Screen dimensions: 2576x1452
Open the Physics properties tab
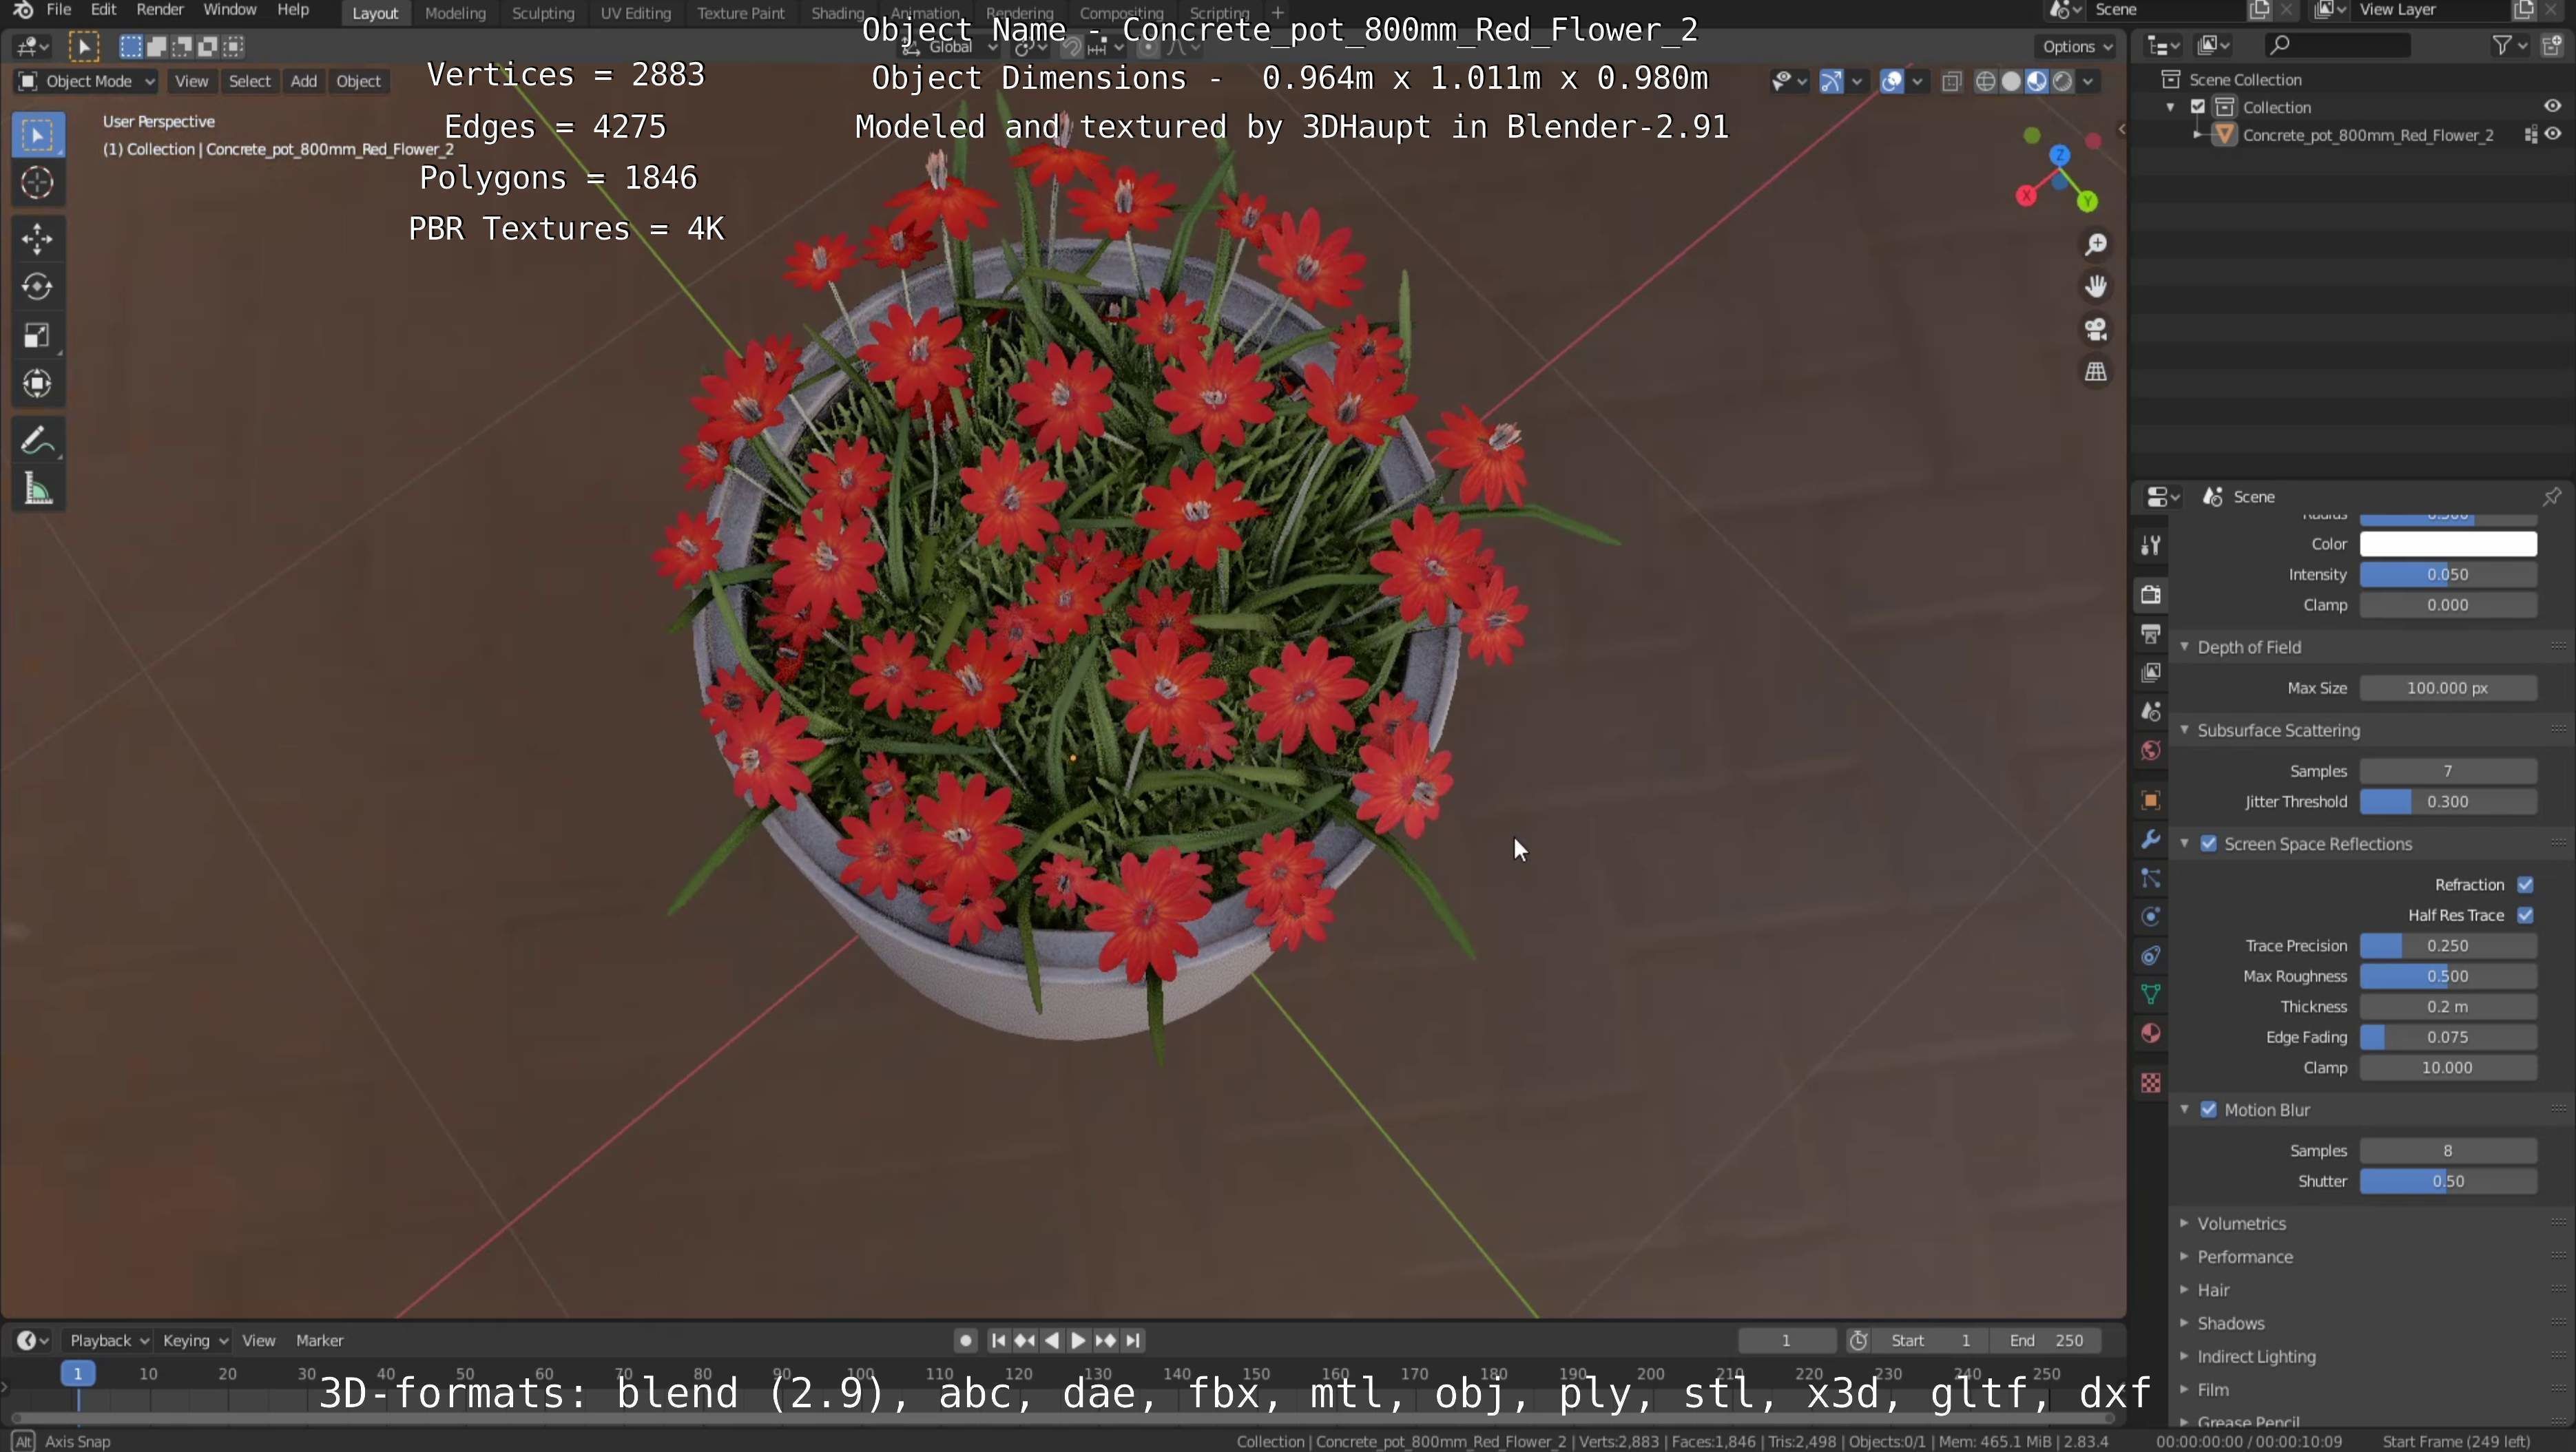point(2151,916)
